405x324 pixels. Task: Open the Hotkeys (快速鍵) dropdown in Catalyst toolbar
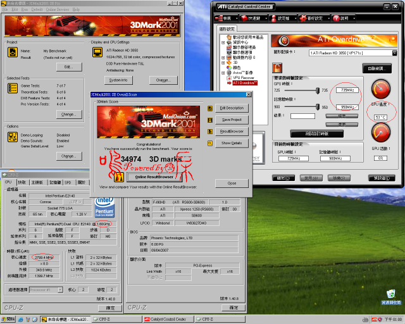tap(254, 18)
